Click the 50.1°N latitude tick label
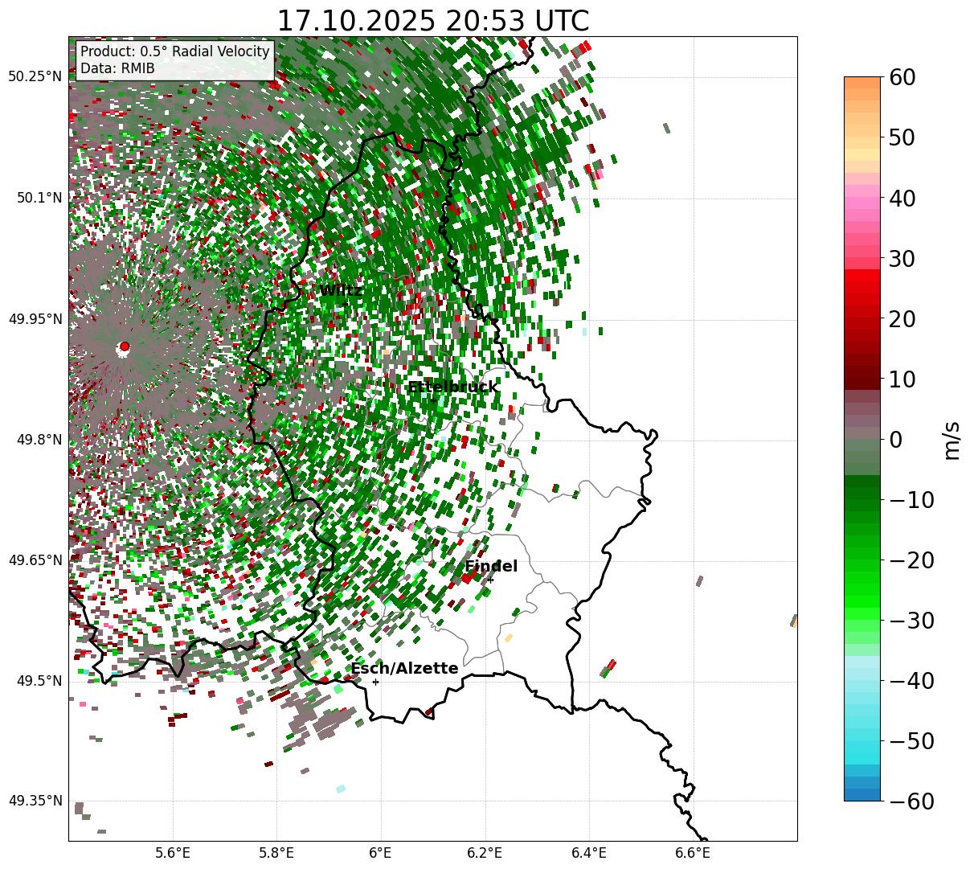This screenshot has height=869, width=970. pos(39,198)
